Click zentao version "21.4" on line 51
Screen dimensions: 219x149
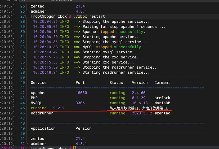80,139
